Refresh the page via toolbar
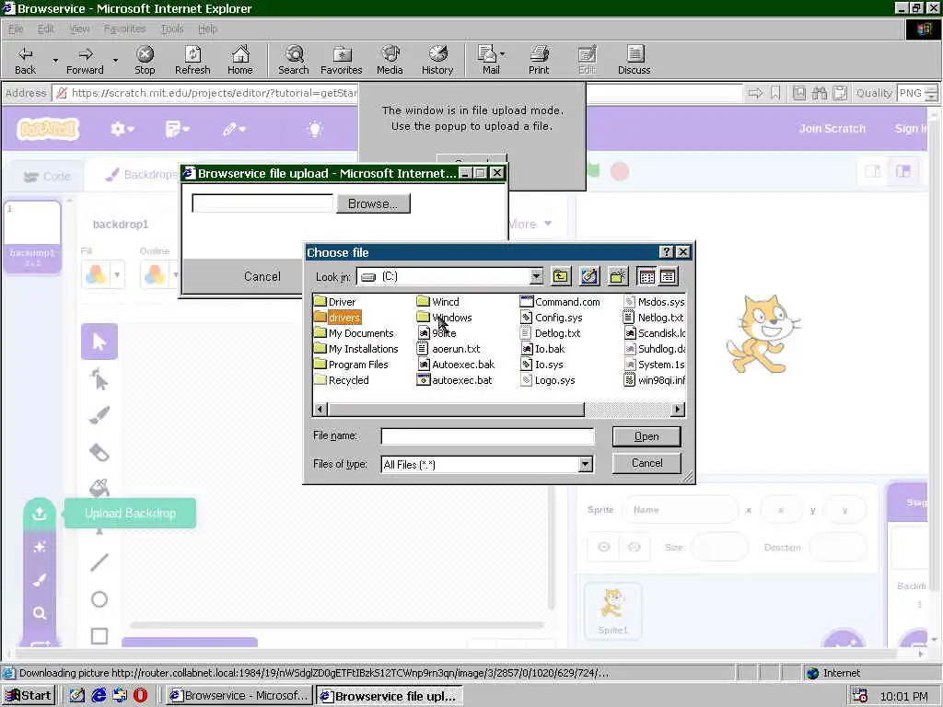This screenshot has width=943, height=707. pyautogui.click(x=192, y=60)
